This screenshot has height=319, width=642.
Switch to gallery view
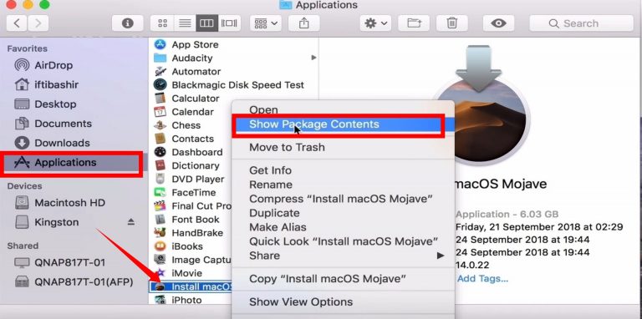(x=229, y=23)
